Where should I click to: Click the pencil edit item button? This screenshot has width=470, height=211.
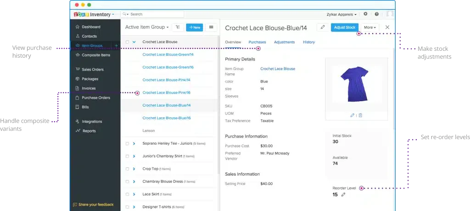point(323,27)
